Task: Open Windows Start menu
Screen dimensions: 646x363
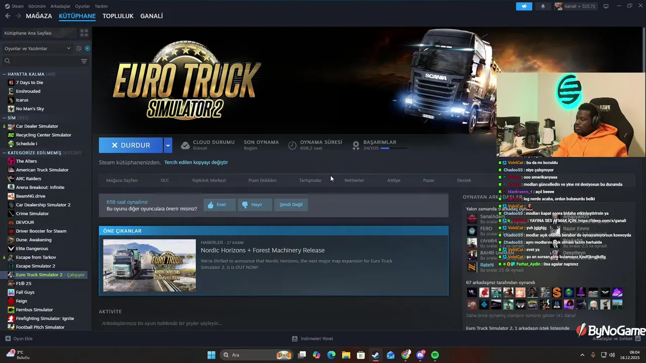Action: 211,355
